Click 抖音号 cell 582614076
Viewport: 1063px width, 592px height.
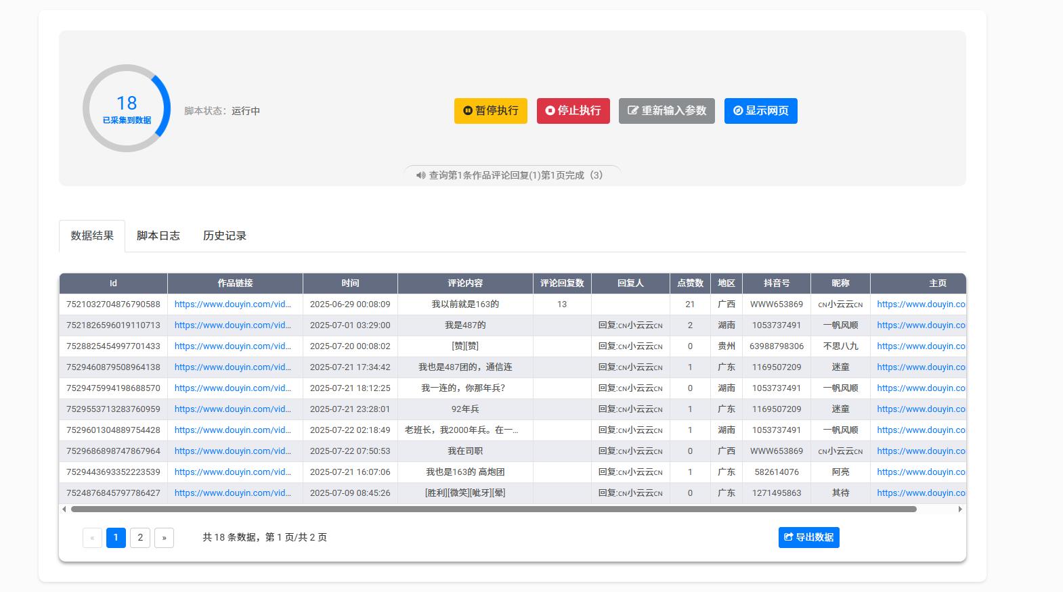(777, 472)
